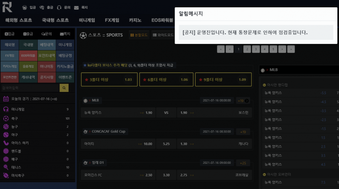Select the 축구 soccer ball icon
Screen dimensions: 339x189
pos(6,118)
